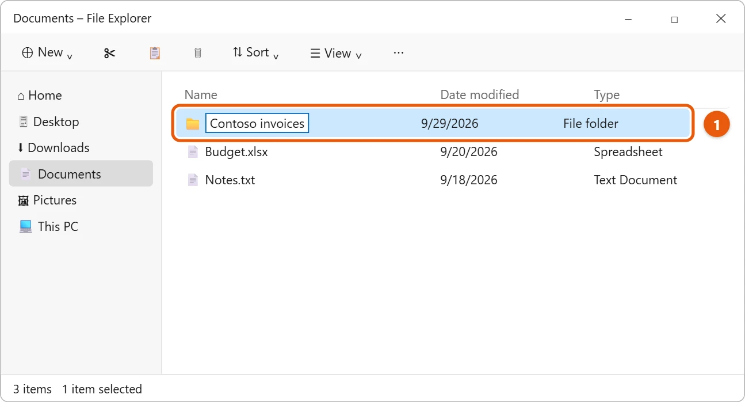Open the See more ellipsis menu

tap(399, 52)
